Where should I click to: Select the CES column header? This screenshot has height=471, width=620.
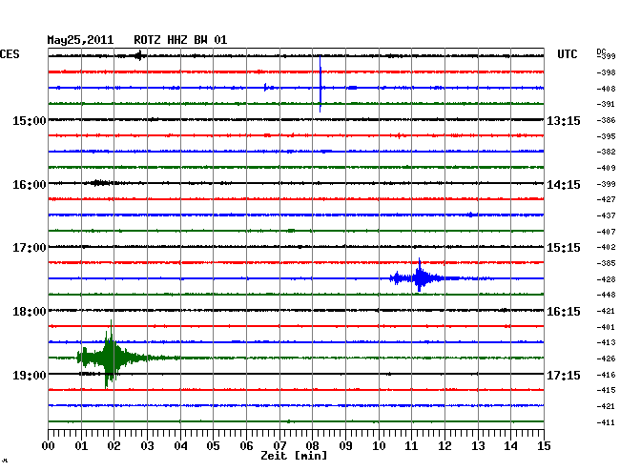[10, 54]
